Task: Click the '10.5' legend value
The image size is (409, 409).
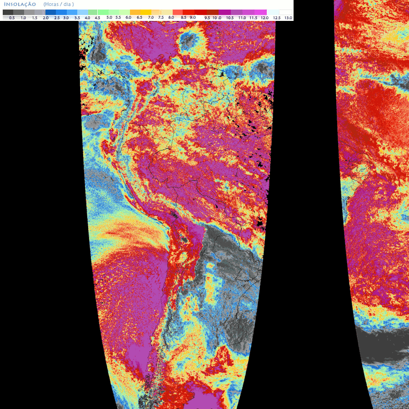Action: [x=230, y=18]
